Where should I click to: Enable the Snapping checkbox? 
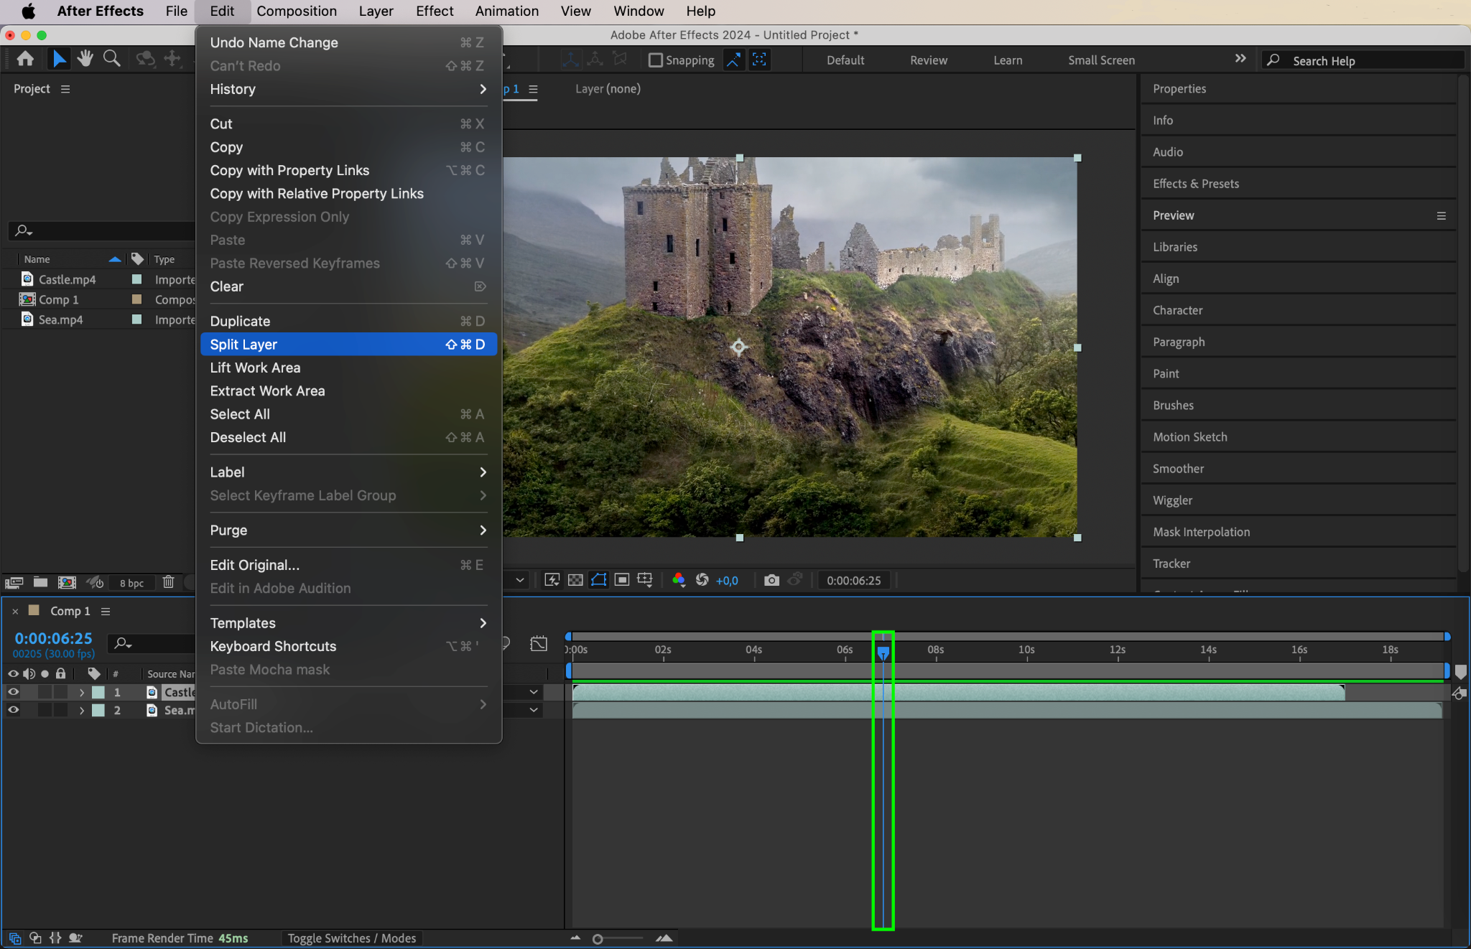[x=655, y=60]
